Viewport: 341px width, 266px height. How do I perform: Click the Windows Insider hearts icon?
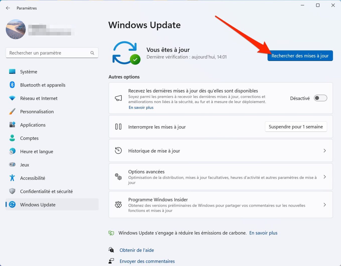coord(118,205)
